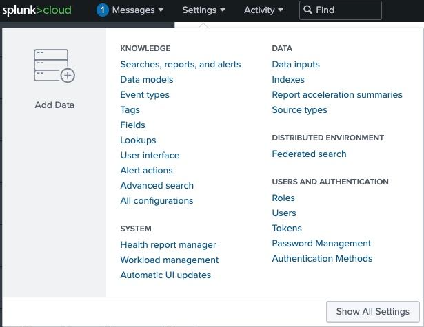Open Health report manager
Viewport: 424px width, 327px height.
[168, 244]
